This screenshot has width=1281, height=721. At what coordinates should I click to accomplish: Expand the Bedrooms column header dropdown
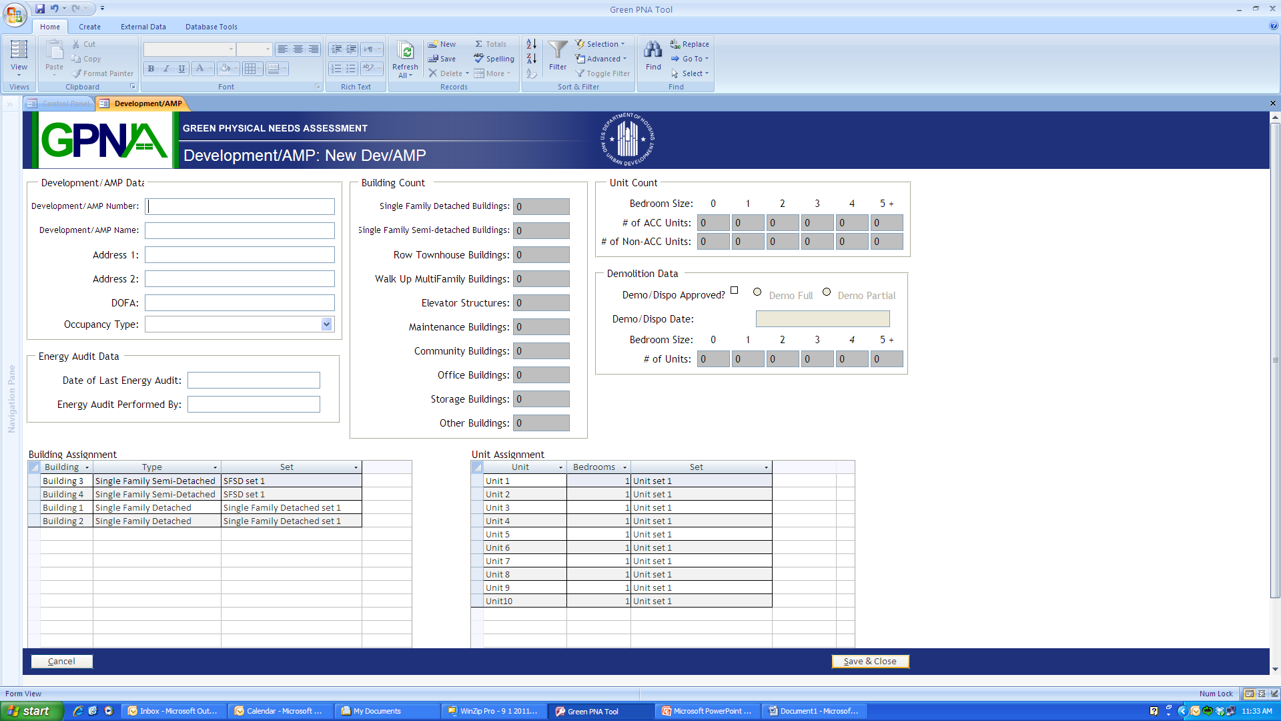click(624, 467)
